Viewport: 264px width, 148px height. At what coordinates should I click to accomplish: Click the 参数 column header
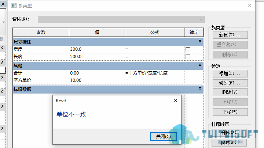coord(41,33)
